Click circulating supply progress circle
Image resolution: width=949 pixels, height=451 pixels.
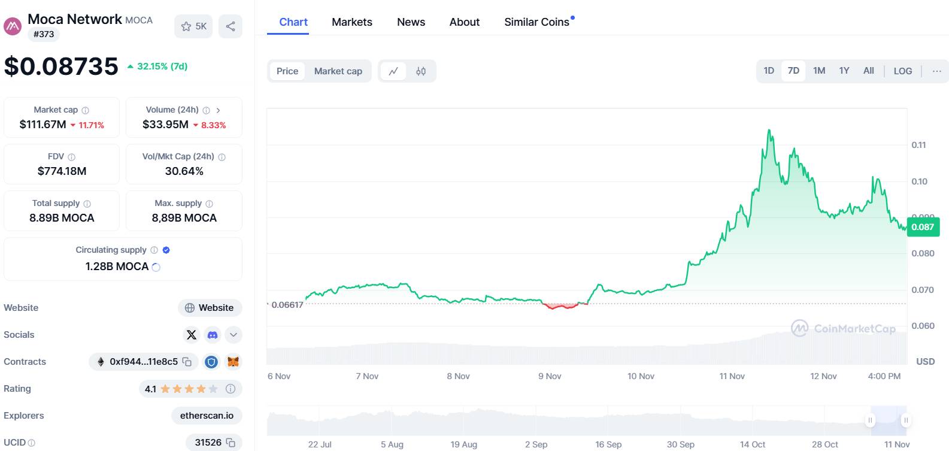156,267
